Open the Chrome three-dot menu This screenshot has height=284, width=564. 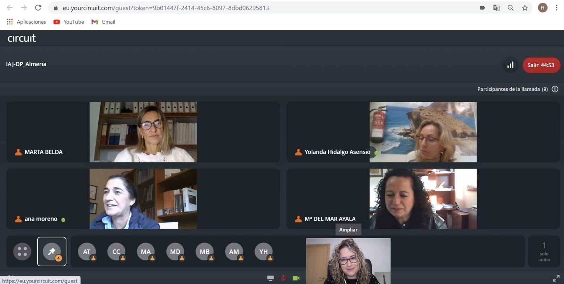[x=557, y=8]
